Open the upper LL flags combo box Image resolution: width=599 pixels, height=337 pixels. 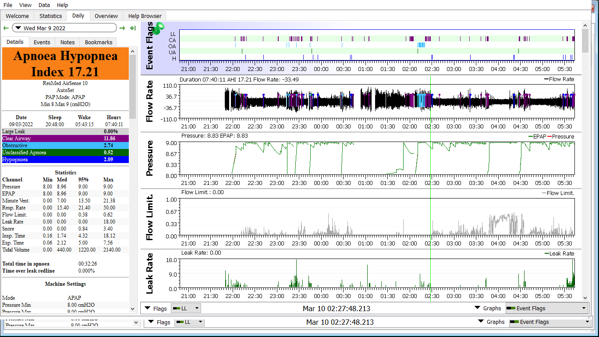[x=186, y=308]
